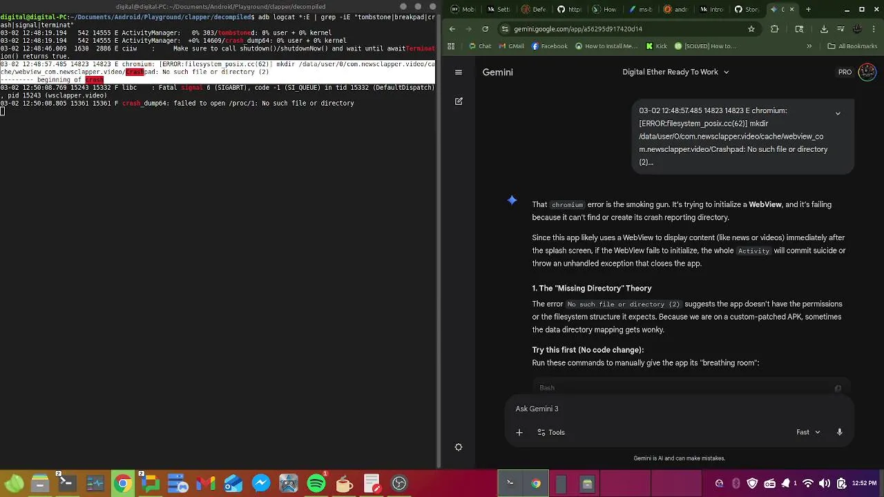
Task: Switch to the Intro browser tab
Action: tap(712, 10)
